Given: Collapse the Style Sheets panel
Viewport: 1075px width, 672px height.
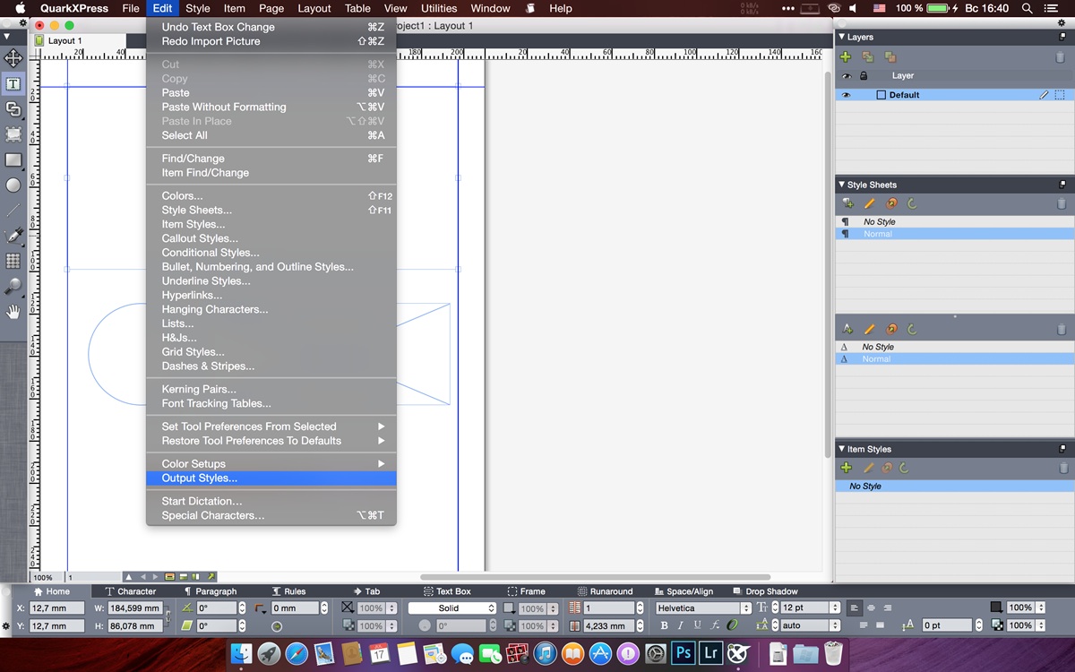Looking at the screenshot, I should point(841,185).
